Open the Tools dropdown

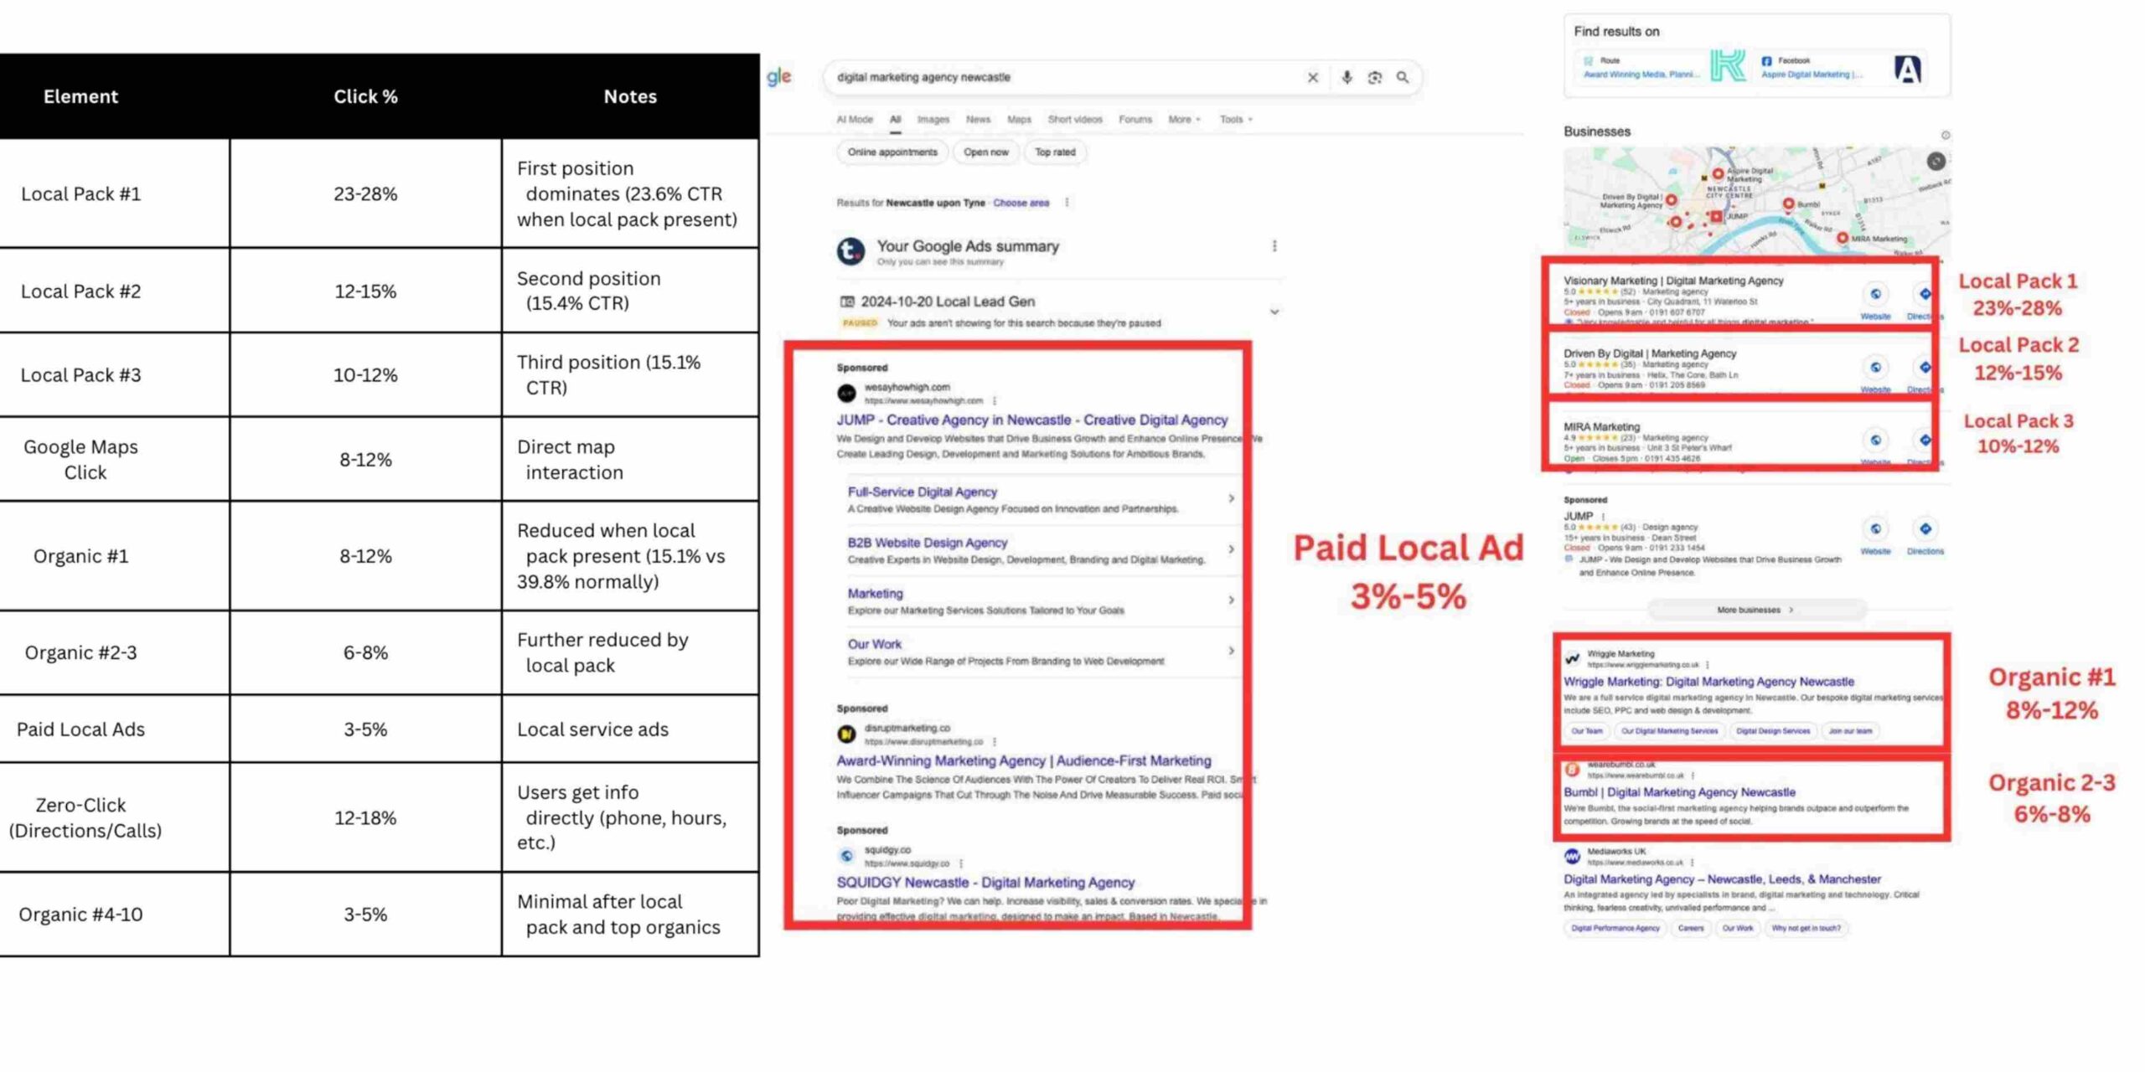(x=1236, y=120)
